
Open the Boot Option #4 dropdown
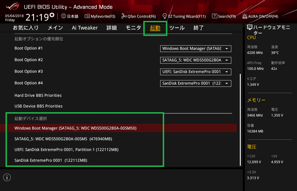196,83
